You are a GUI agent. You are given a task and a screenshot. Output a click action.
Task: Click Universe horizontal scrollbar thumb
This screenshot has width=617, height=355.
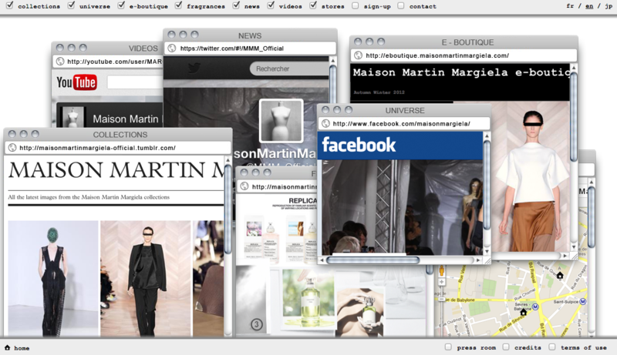coord(373,260)
